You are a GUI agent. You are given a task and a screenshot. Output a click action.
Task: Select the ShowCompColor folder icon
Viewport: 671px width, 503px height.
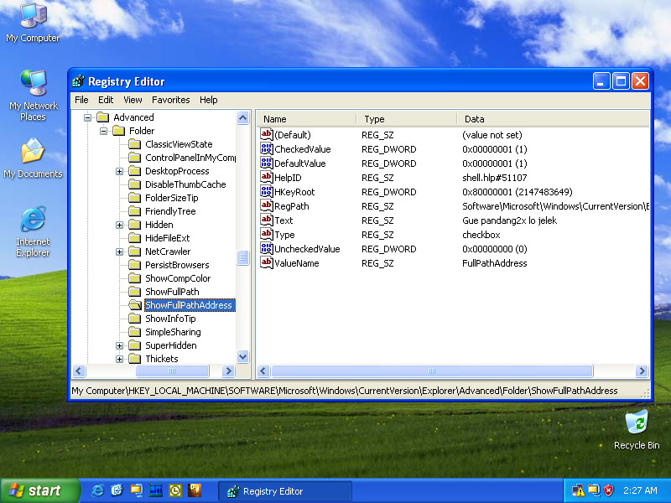click(x=135, y=278)
